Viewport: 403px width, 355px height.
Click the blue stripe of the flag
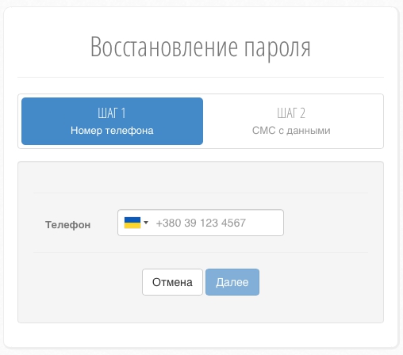[x=132, y=219]
